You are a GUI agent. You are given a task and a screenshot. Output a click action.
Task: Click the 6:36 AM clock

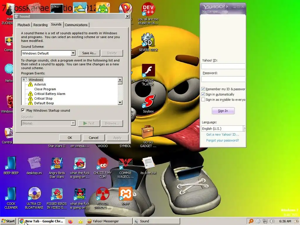coord(285,221)
